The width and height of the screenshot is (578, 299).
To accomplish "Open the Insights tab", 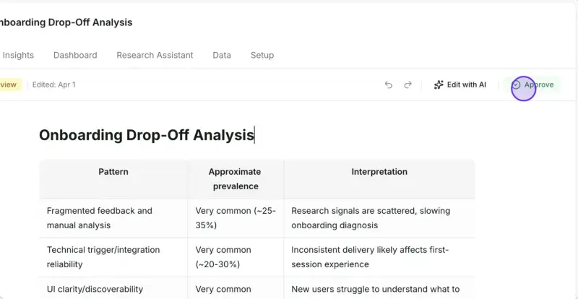I will pyautogui.click(x=18, y=56).
